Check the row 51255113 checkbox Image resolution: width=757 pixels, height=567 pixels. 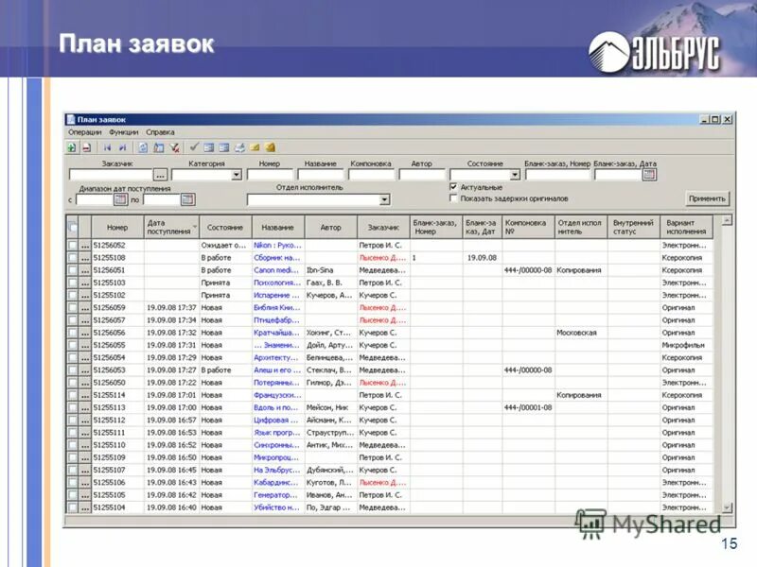coord(73,407)
